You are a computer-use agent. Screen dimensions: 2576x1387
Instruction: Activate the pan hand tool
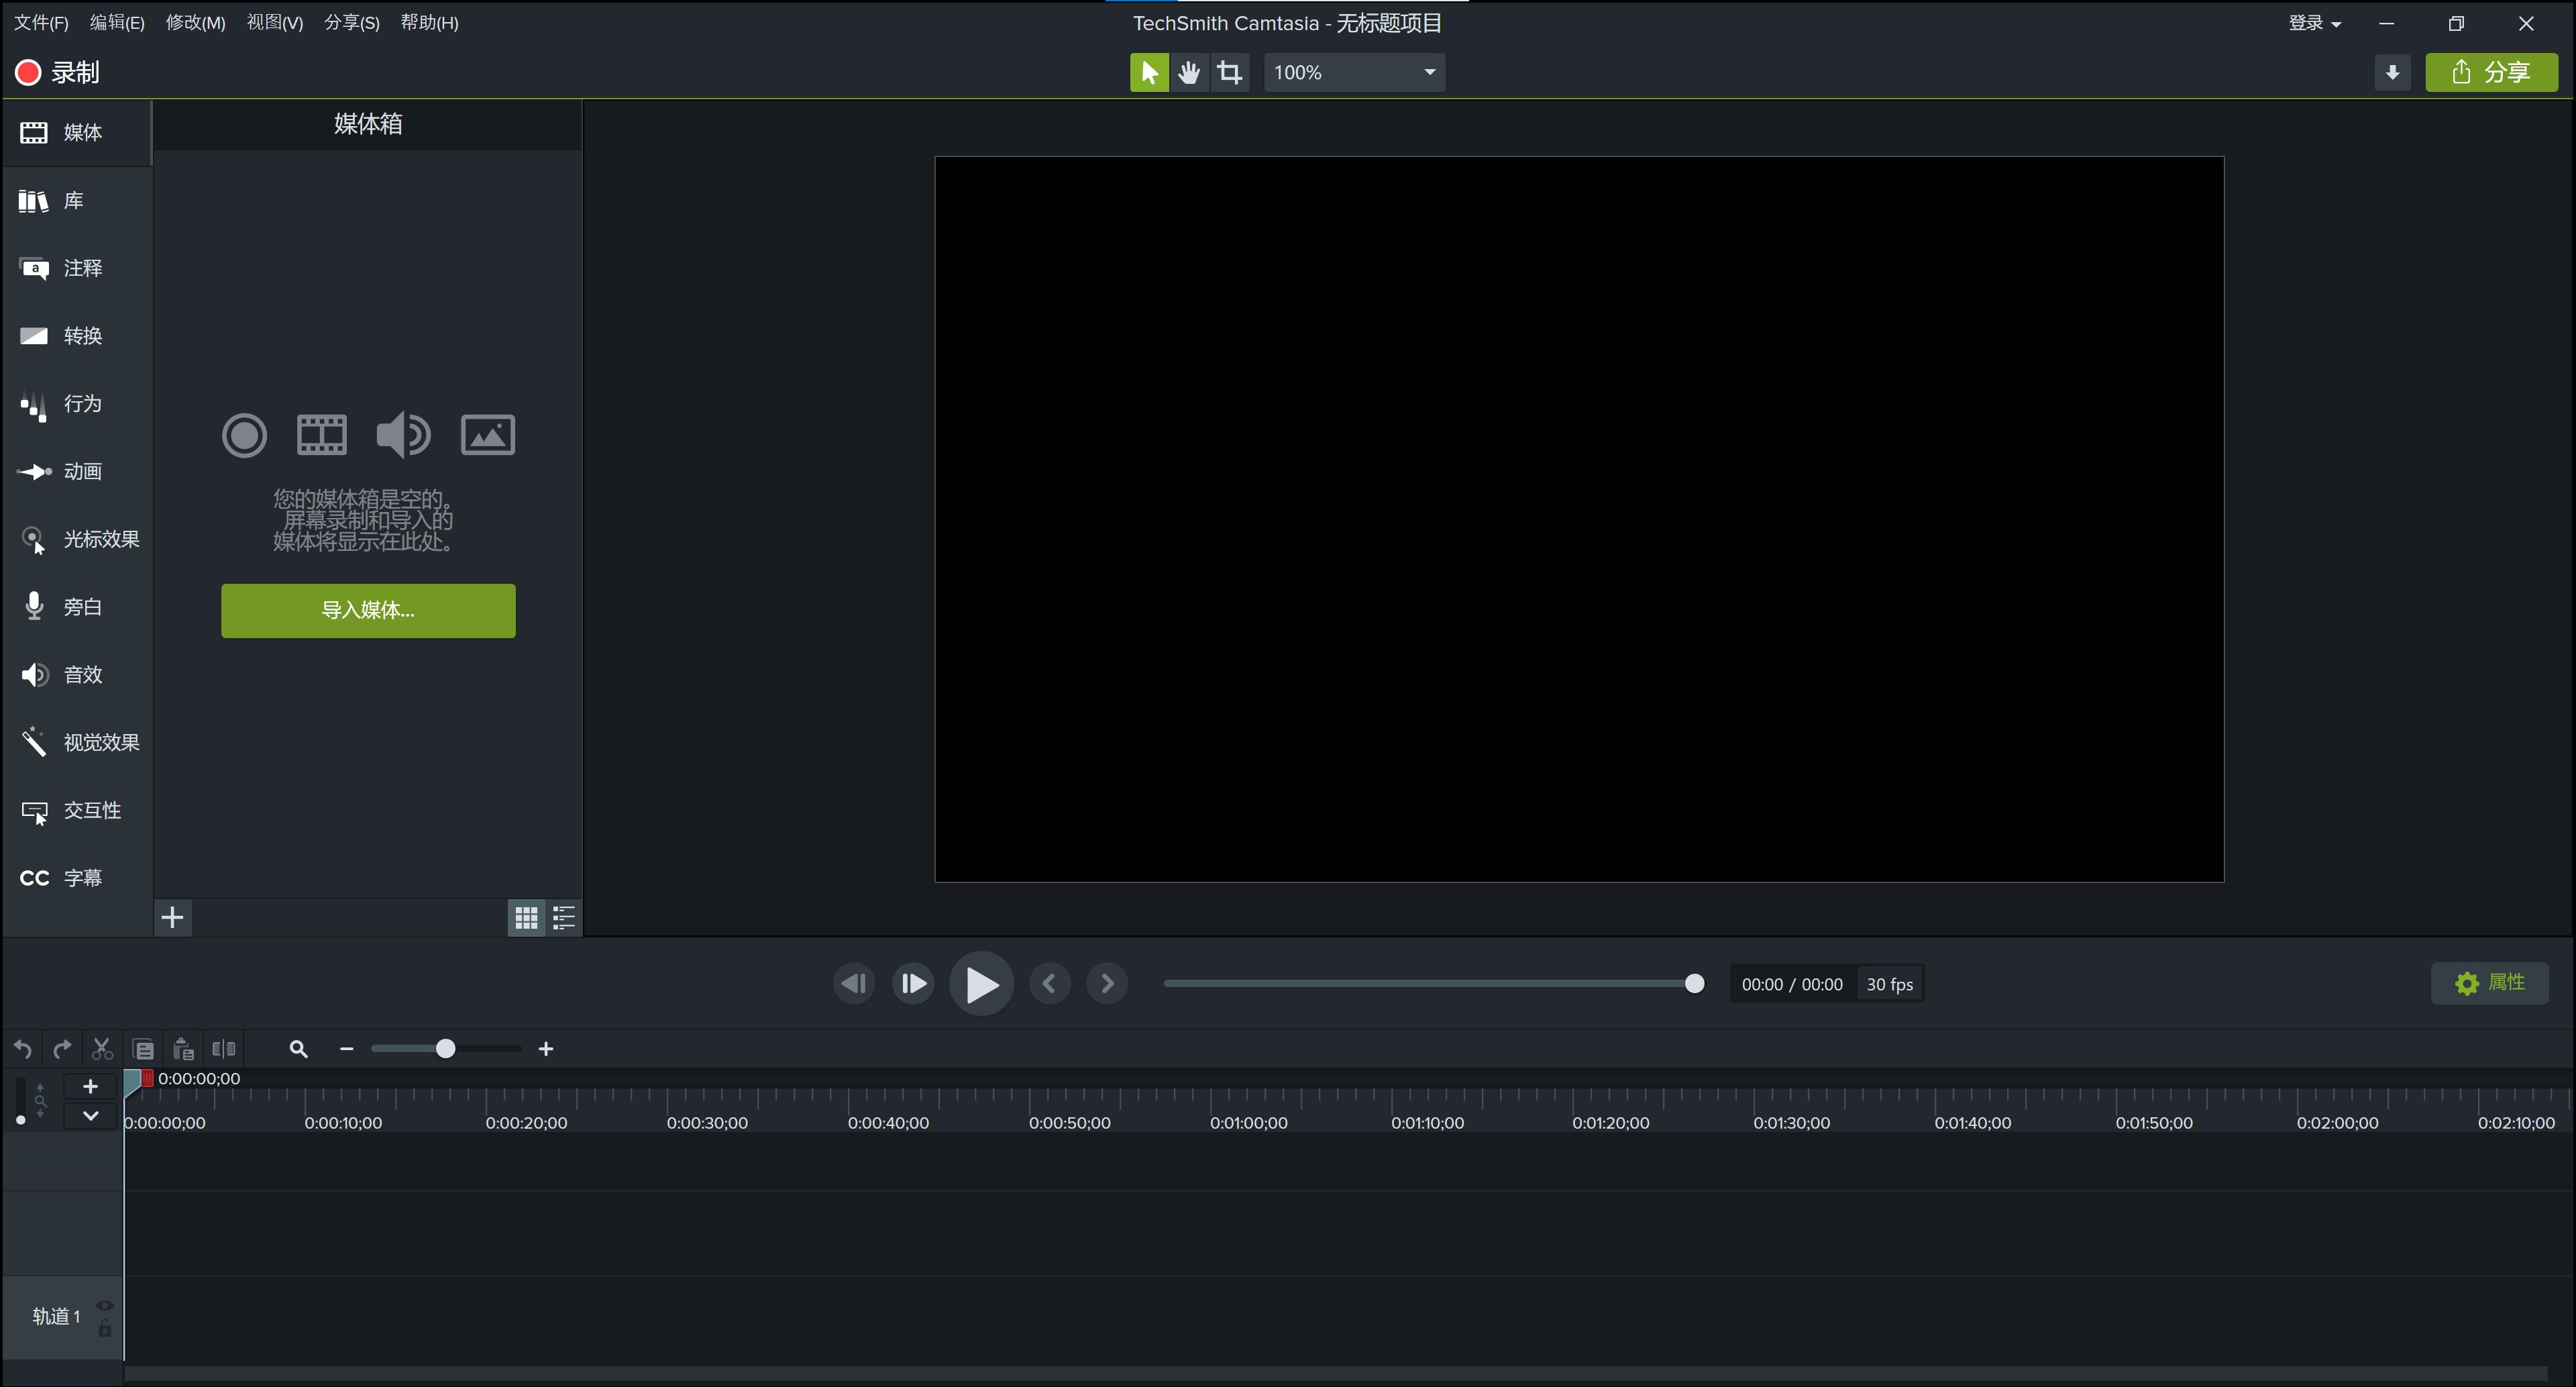[x=1189, y=72]
